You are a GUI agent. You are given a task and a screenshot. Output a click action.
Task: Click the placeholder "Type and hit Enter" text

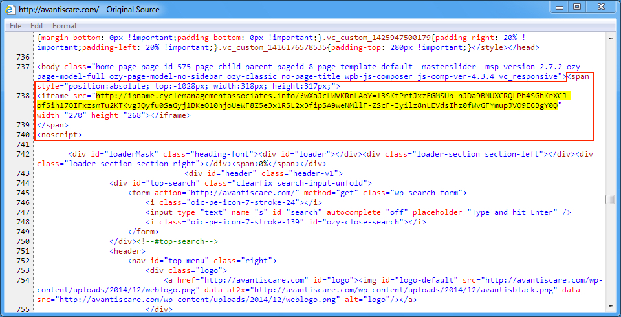click(485, 212)
